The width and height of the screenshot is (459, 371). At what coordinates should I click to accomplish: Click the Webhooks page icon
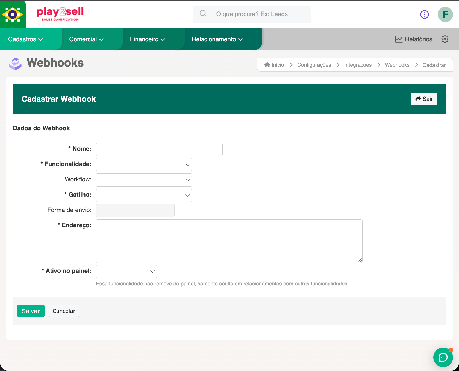click(x=15, y=64)
